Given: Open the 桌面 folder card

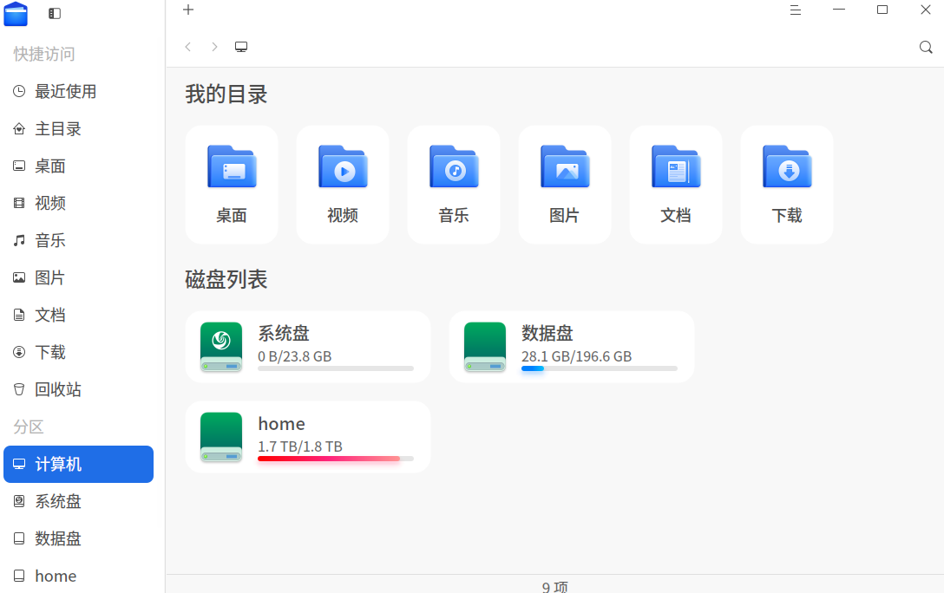Looking at the screenshot, I should [x=232, y=185].
